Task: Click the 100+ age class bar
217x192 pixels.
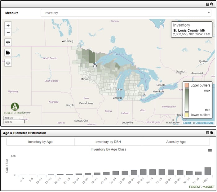Action: [208, 171]
